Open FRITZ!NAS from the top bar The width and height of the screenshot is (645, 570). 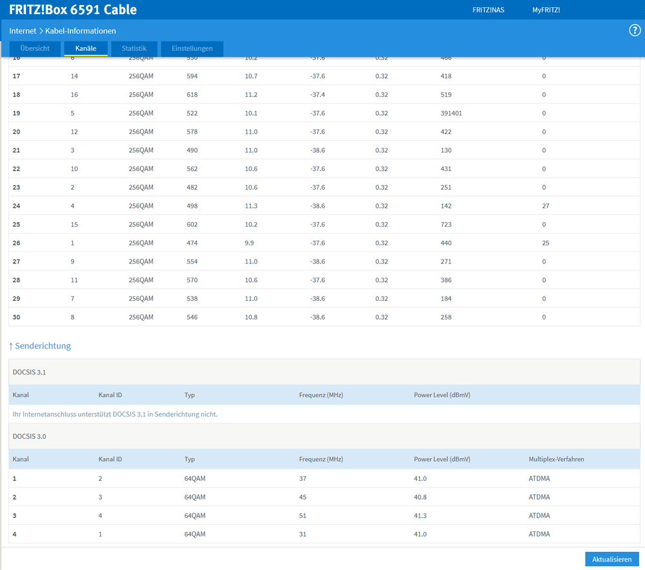coord(489,10)
